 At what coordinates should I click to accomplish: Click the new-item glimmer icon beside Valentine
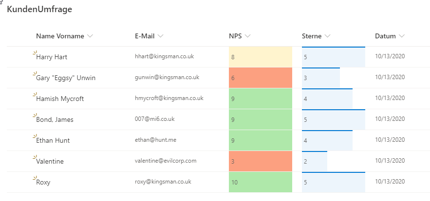(x=35, y=157)
